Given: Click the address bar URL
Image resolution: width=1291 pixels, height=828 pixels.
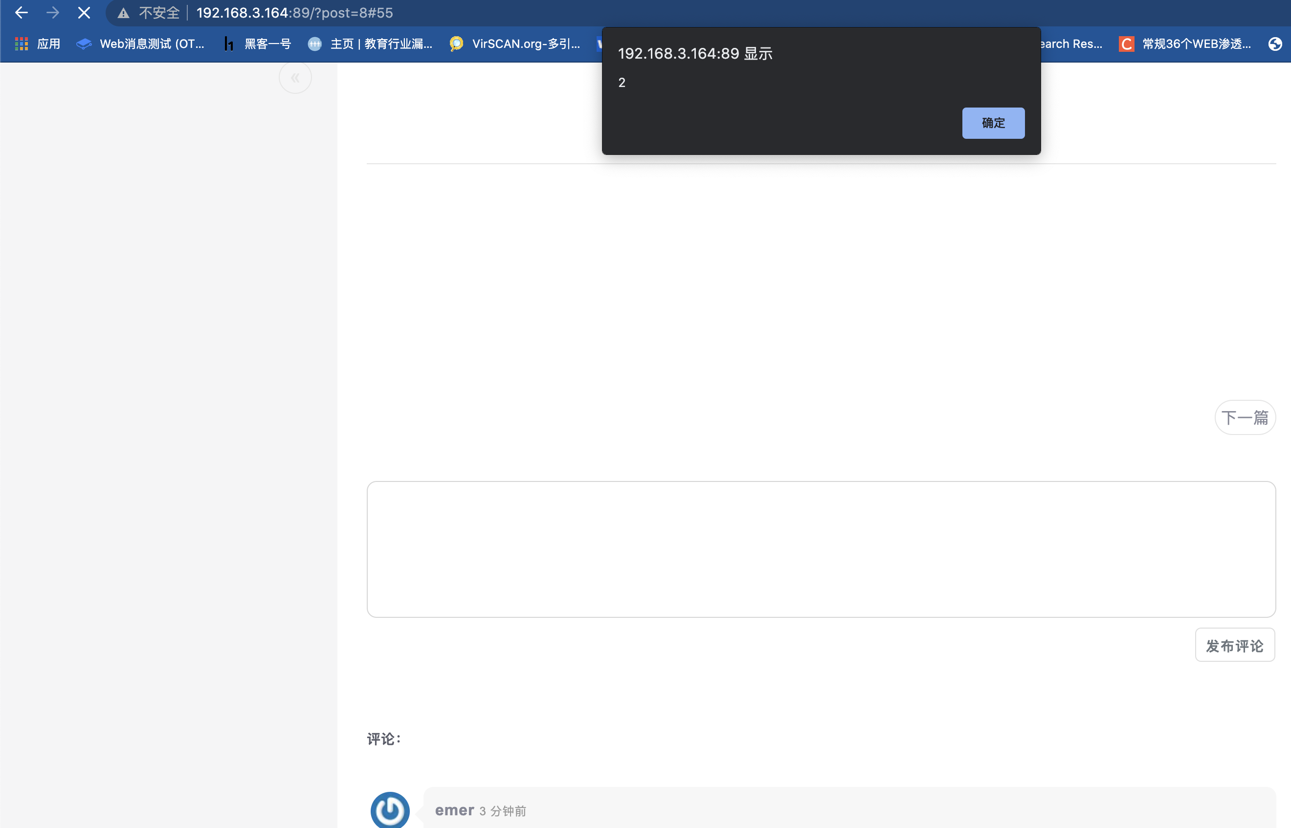Looking at the screenshot, I should click(295, 13).
